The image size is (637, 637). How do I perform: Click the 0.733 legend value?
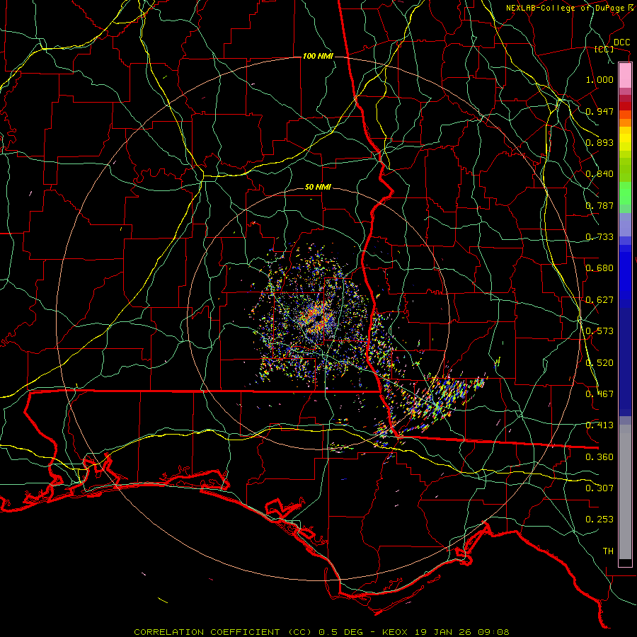tap(599, 237)
